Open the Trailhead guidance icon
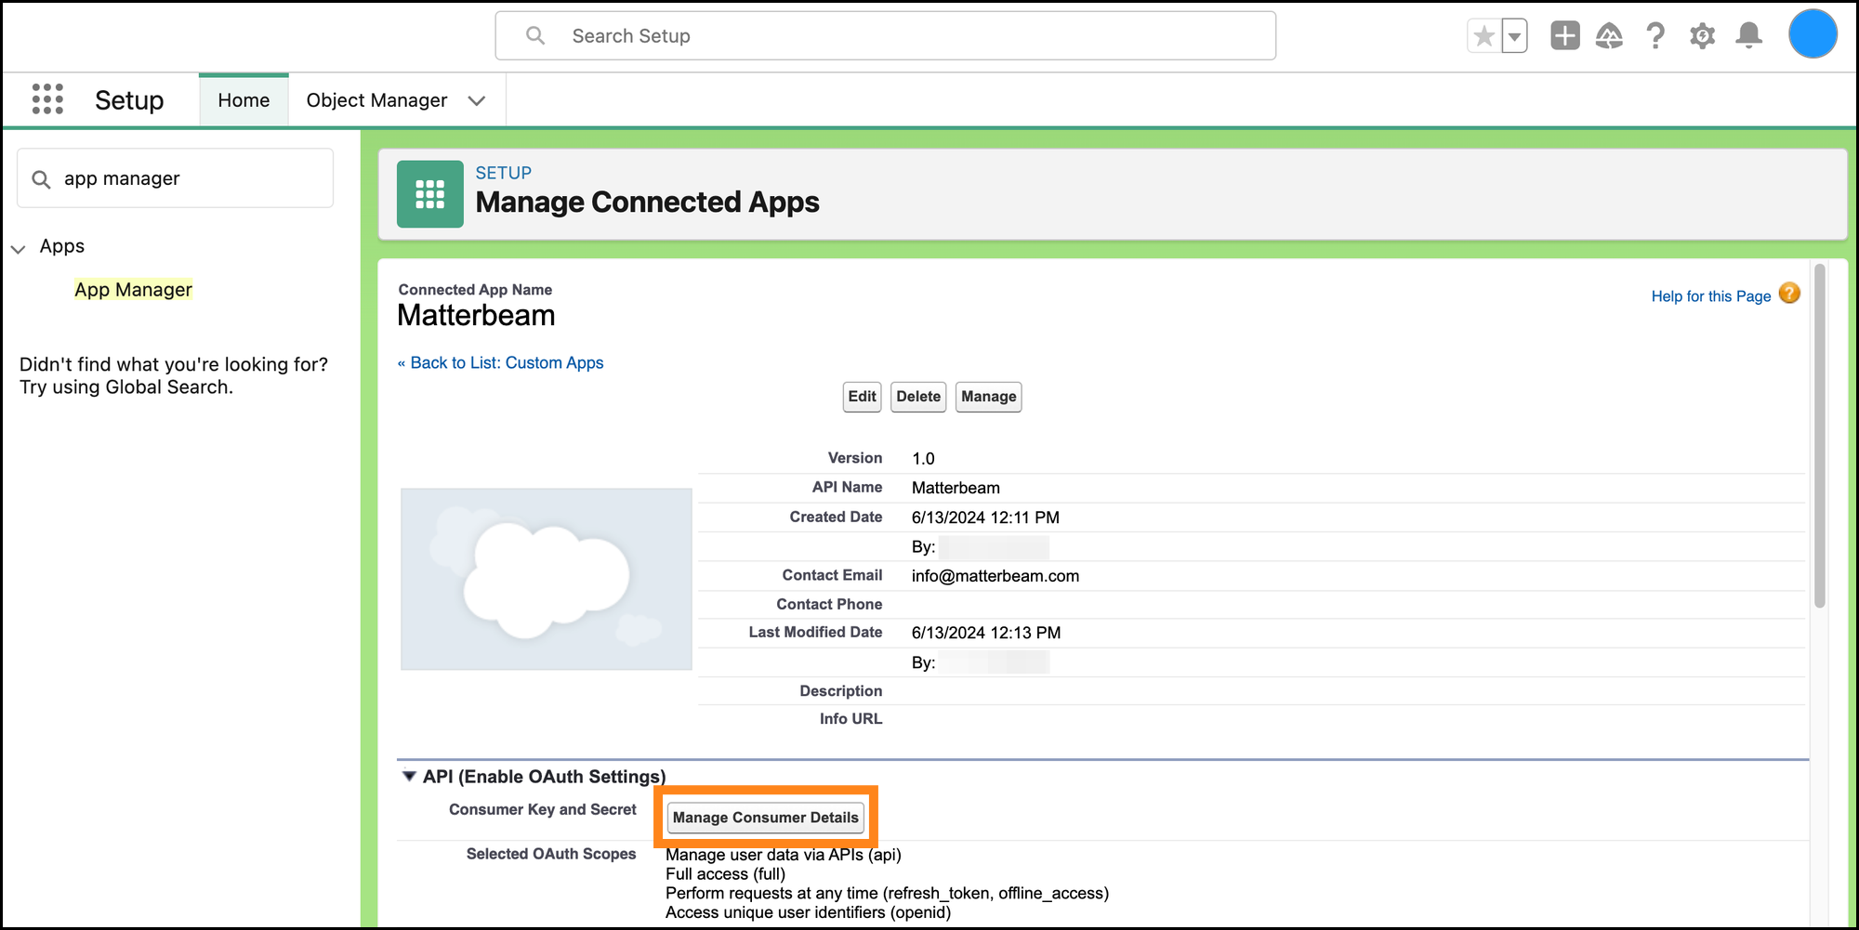The height and width of the screenshot is (930, 1859). click(x=1610, y=36)
